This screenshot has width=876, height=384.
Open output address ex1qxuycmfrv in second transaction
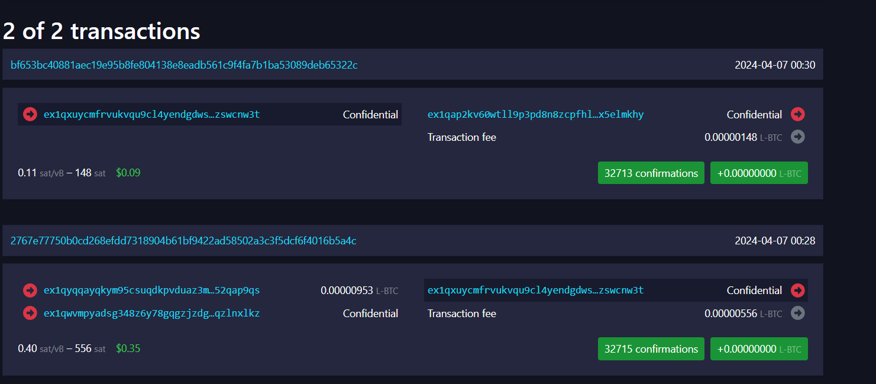click(535, 291)
